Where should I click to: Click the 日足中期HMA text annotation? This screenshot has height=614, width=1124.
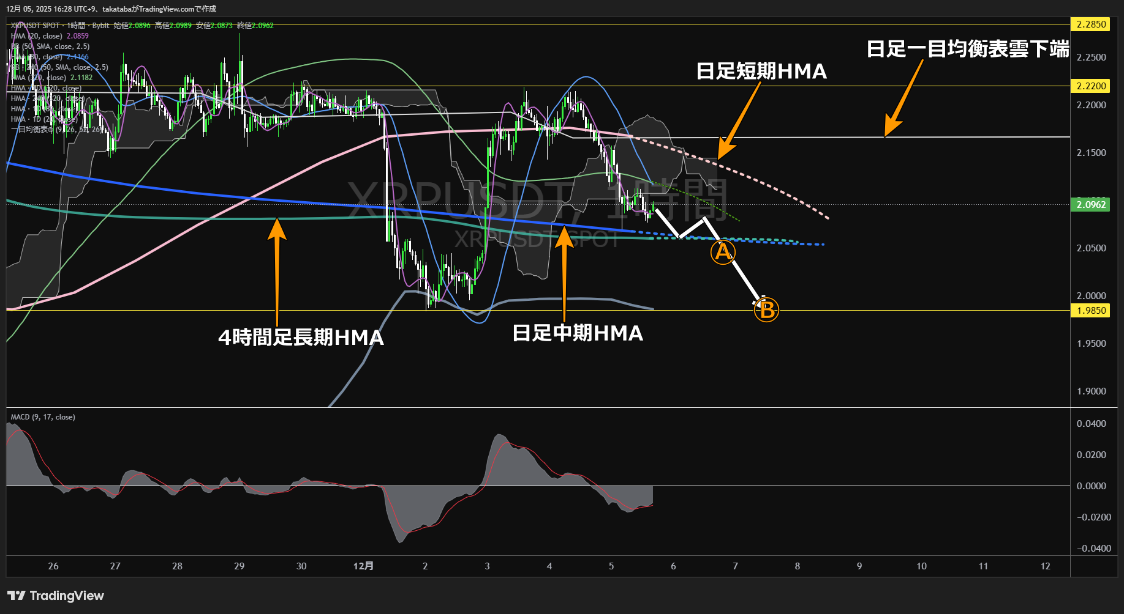tap(578, 333)
